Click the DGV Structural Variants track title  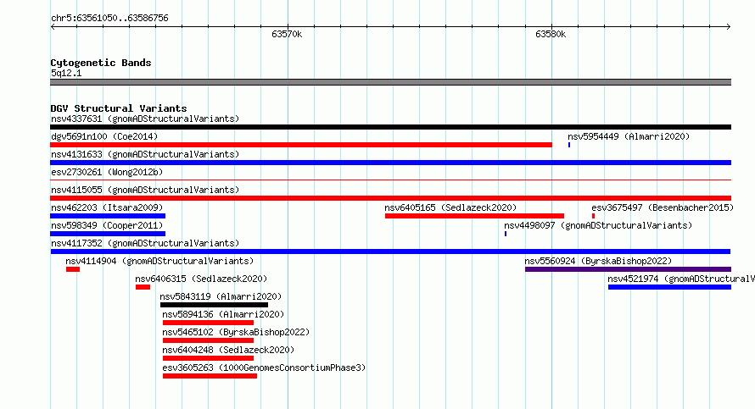click(119, 108)
